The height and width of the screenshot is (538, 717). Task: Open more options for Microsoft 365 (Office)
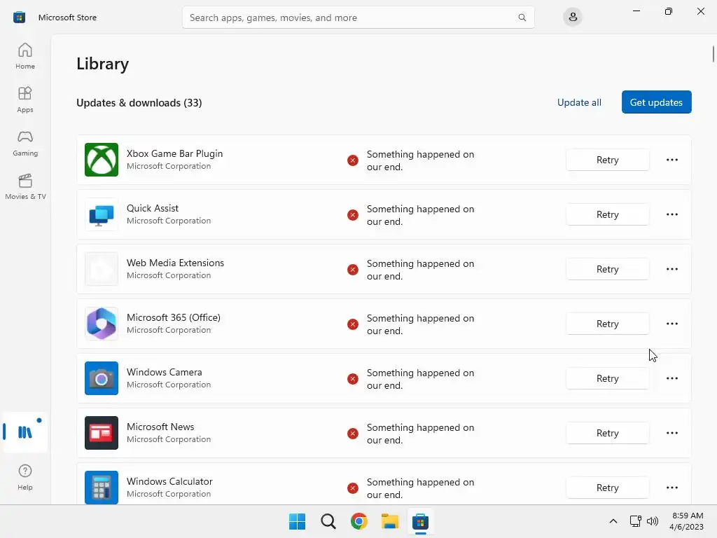671,324
